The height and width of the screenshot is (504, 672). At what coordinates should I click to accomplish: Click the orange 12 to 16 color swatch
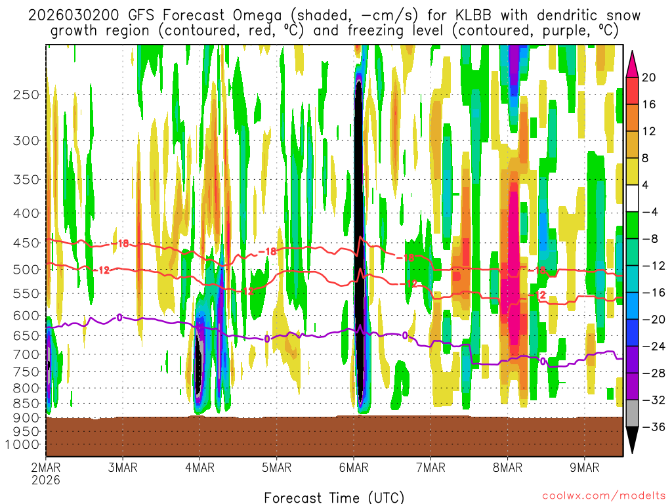pyautogui.click(x=632, y=118)
